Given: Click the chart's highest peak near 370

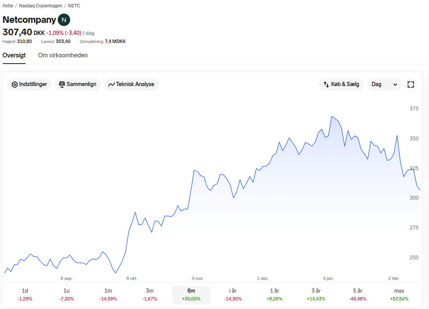Looking at the screenshot, I should (x=332, y=117).
